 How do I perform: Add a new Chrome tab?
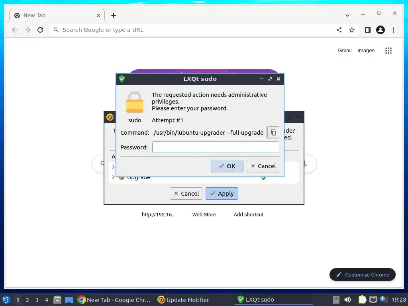coord(114,16)
